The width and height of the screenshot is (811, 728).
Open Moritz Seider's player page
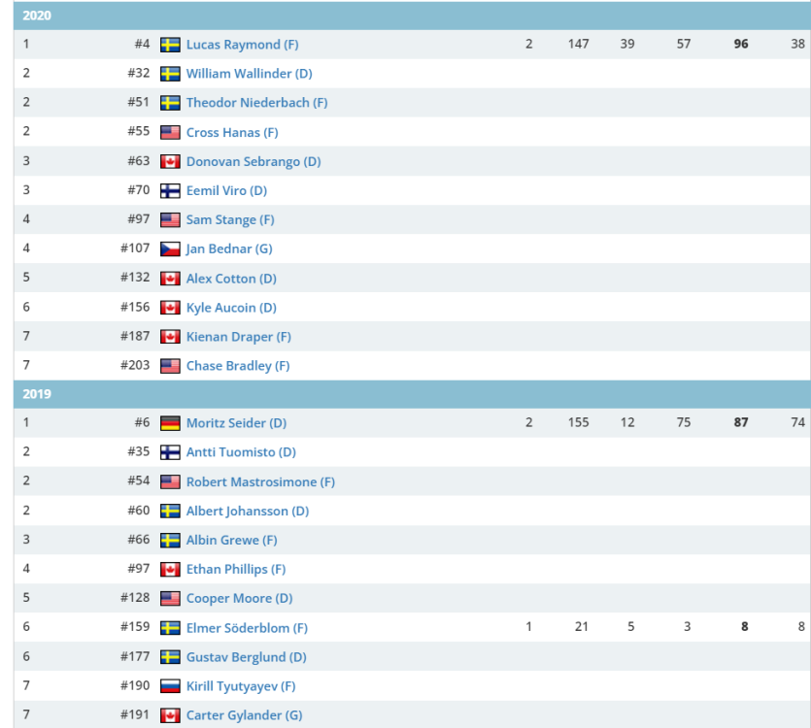[x=236, y=423]
